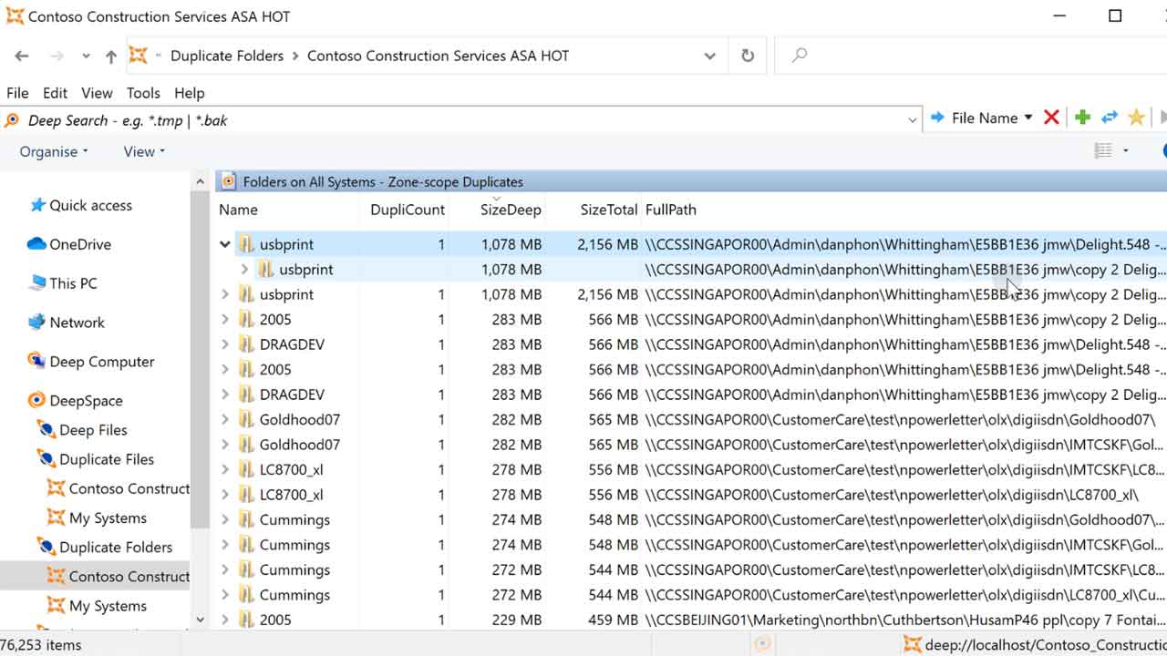Image resolution: width=1167 pixels, height=656 pixels.
Task: Sort by DupliCount column header
Action: tap(408, 210)
